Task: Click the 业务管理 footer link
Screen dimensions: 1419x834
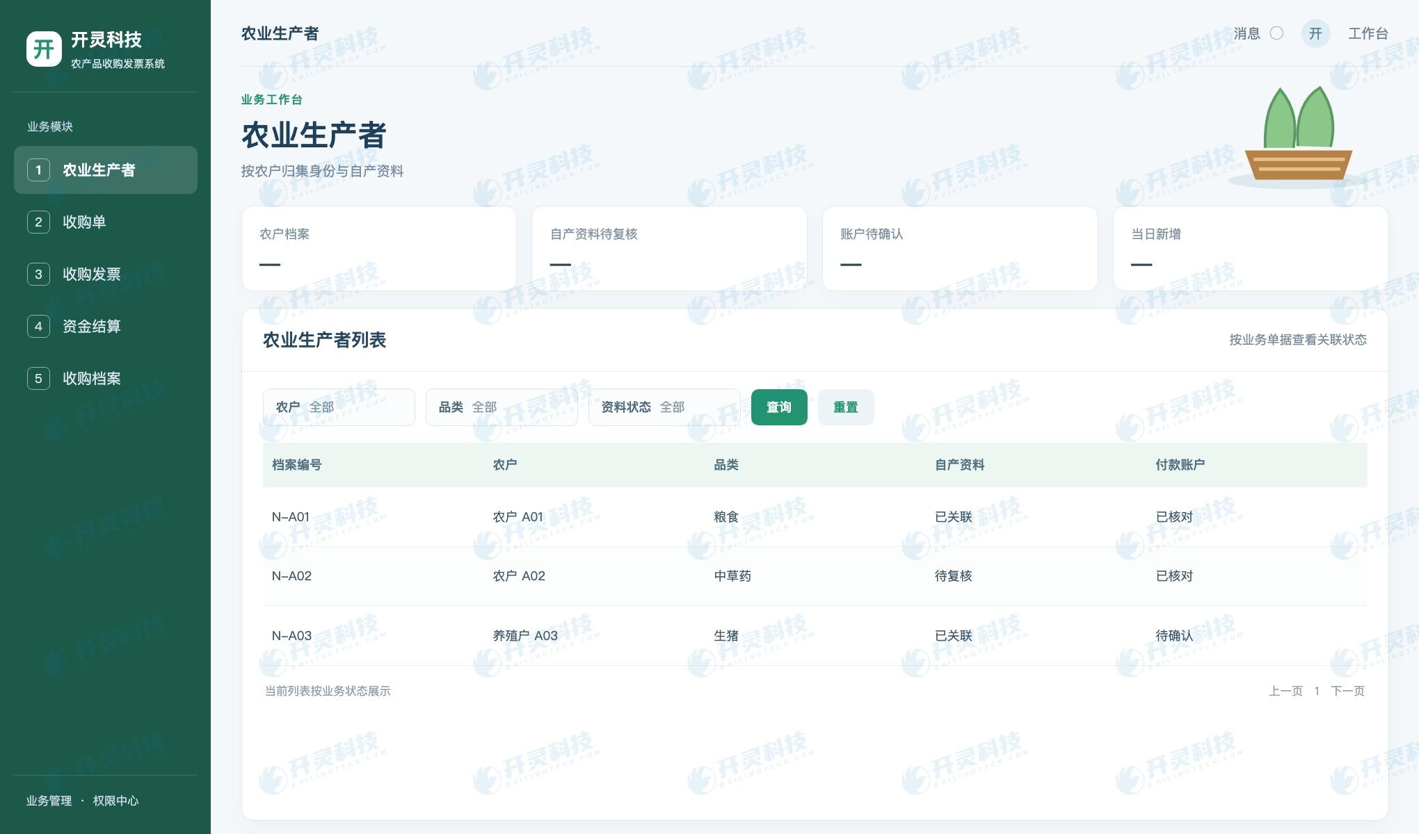Action: coord(49,801)
